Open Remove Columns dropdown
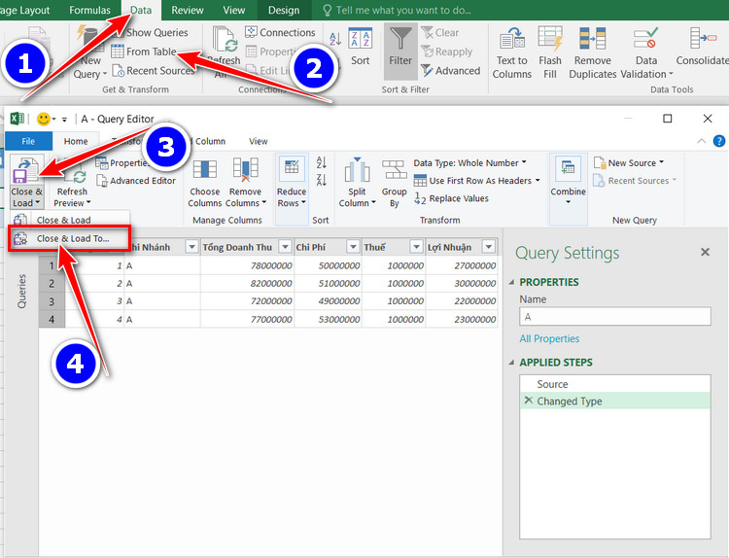Image resolution: width=729 pixels, height=558 pixels. pyautogui.click(x=246, y=183)
